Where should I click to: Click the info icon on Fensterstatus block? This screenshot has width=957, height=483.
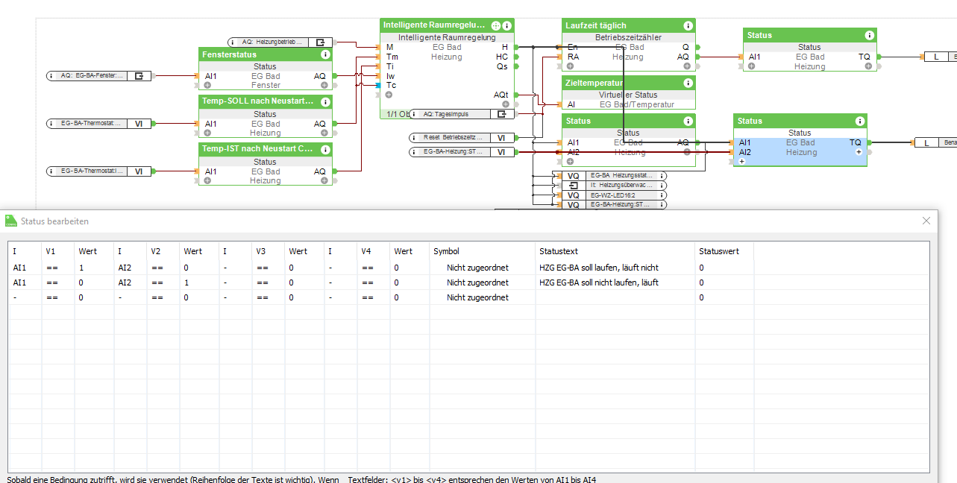(325, 54)
